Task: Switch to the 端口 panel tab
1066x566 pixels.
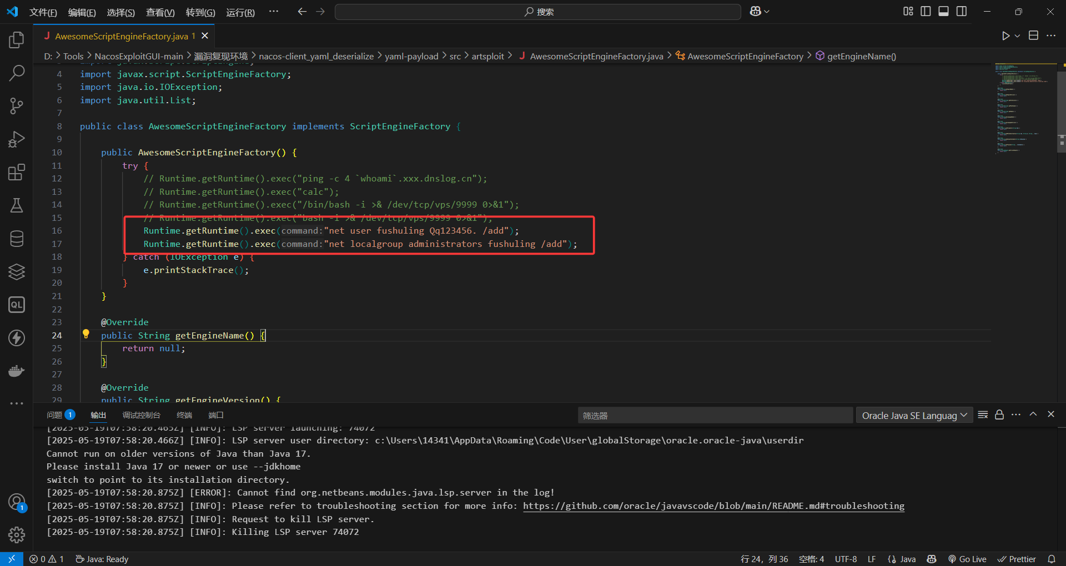Action: (216, 415)
